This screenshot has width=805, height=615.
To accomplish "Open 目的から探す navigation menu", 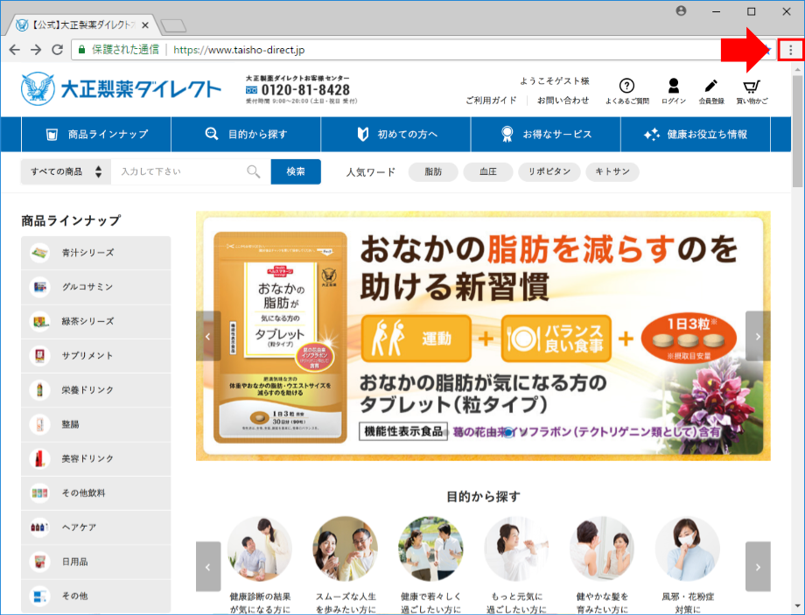I will pos(246,134).
